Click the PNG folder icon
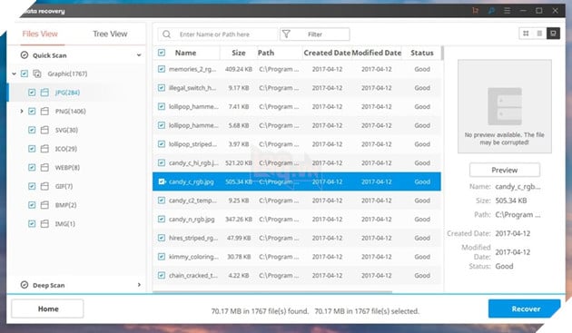The image size is (572, 333). point(44,112)
